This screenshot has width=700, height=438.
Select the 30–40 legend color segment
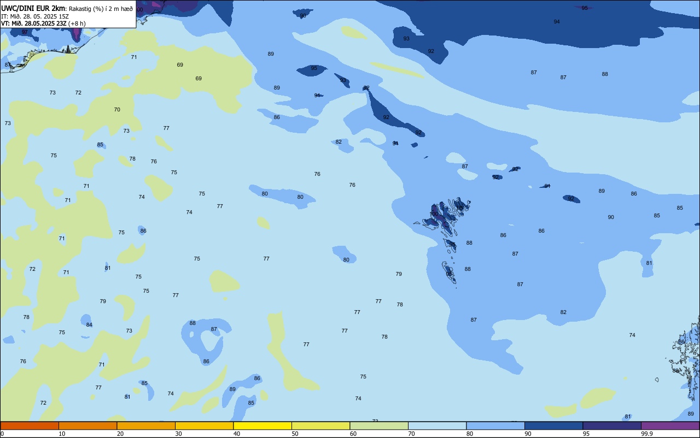click(x=204, y=425)
